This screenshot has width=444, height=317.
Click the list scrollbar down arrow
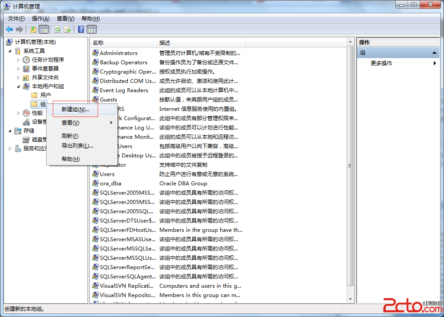(x=350, y=299)
